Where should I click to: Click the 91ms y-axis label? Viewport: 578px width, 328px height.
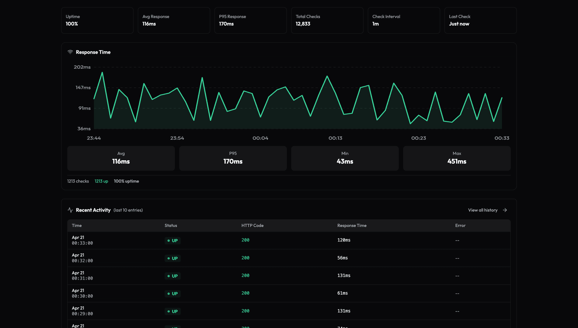pyautogui.click(x=85, y=108)
